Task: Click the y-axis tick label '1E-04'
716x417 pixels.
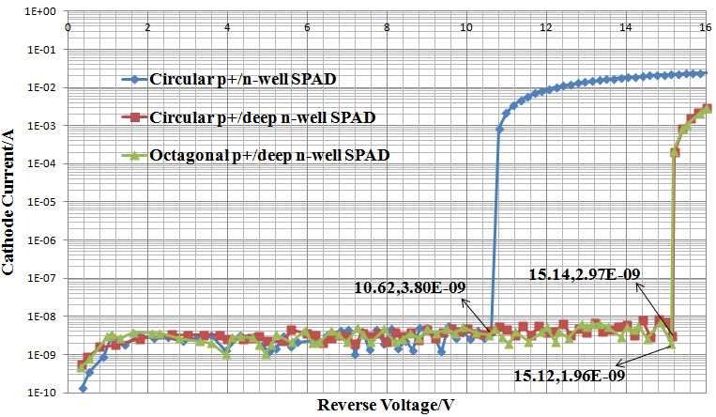Action: coord(41,163)
